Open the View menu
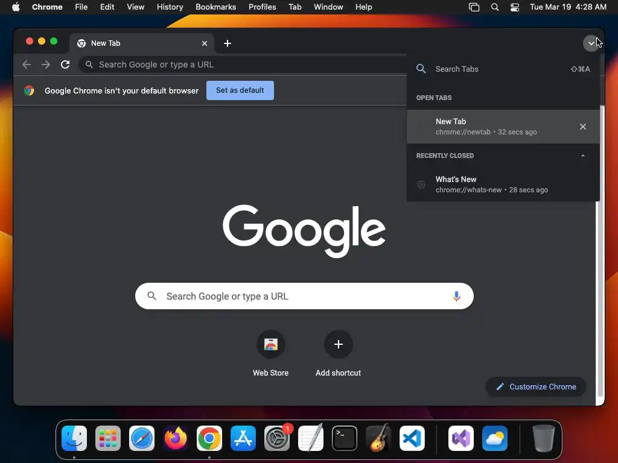The image size is (618, 463). click(136, 7)
